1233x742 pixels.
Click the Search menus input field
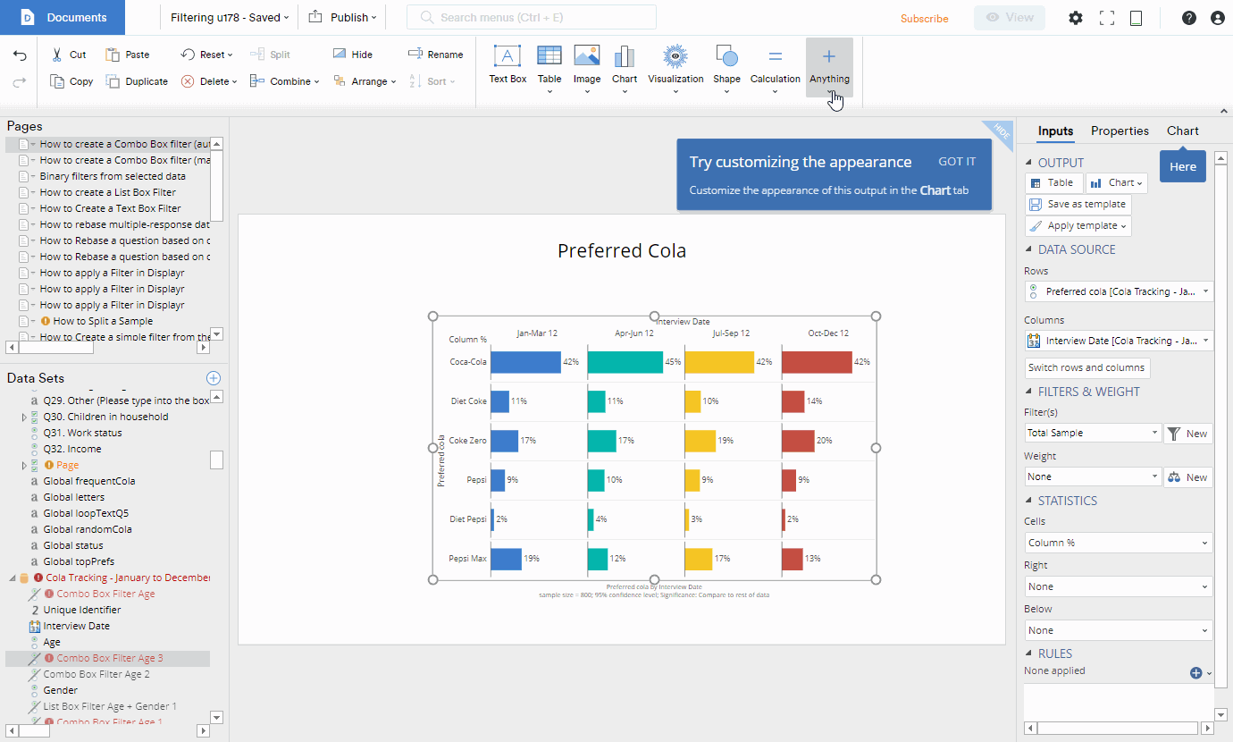point(532,17)
